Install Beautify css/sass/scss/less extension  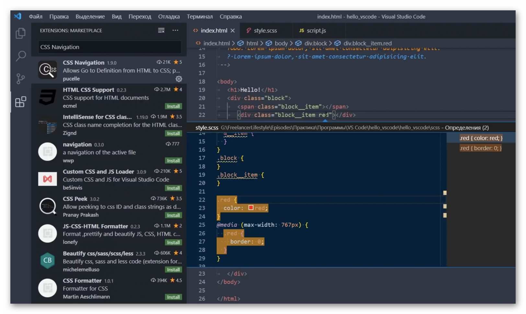pos(173,269)
